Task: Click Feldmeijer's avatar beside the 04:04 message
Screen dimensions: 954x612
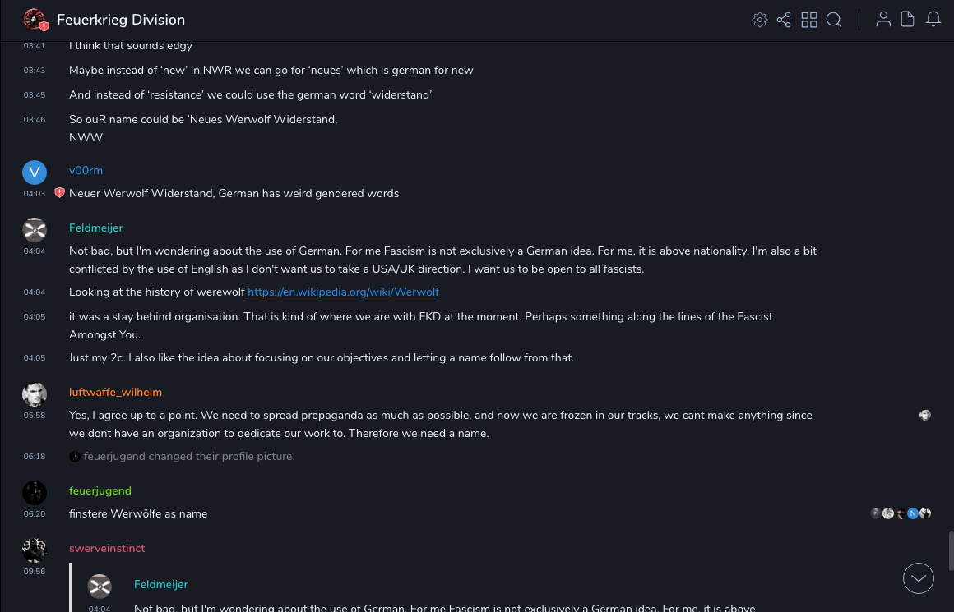Action: 35,229
